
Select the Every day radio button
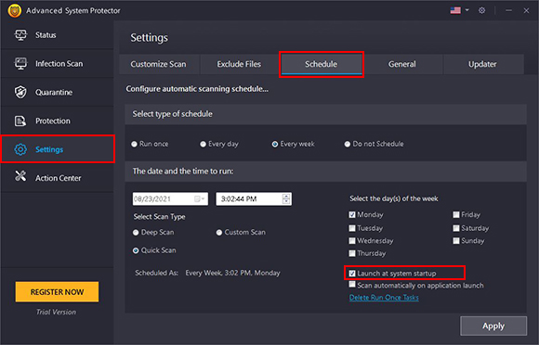coord(203,144)
